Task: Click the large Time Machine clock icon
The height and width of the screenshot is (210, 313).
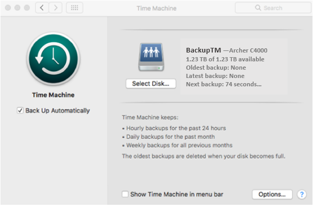Action: 54,59
